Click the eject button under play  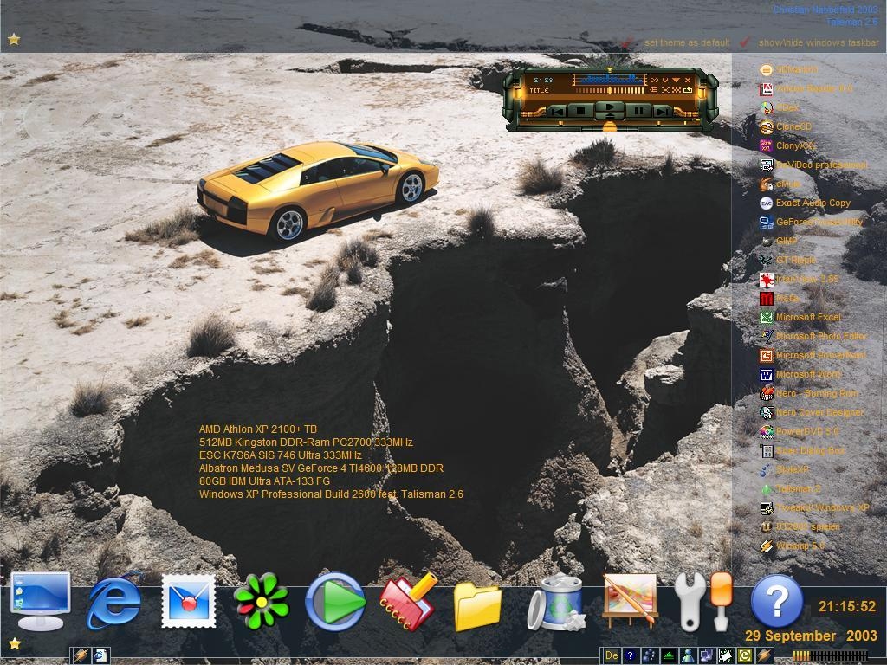609,116
